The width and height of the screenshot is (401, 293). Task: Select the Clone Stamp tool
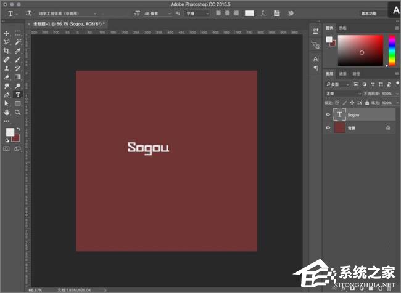coord(7,68)
